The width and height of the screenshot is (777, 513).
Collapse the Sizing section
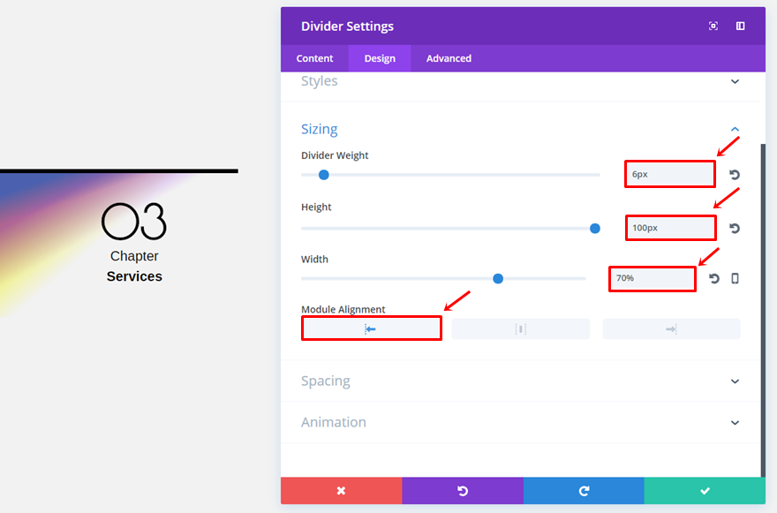[x=735, y=130]
